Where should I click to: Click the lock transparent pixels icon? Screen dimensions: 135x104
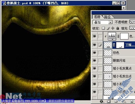point(103,28)
